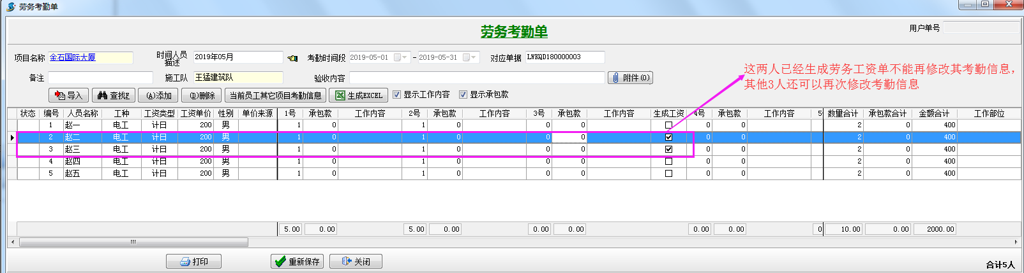Open the 金石国际大厦 project link
The image size is (1024, 273).
pyautogui.click(x=73, y=57)
